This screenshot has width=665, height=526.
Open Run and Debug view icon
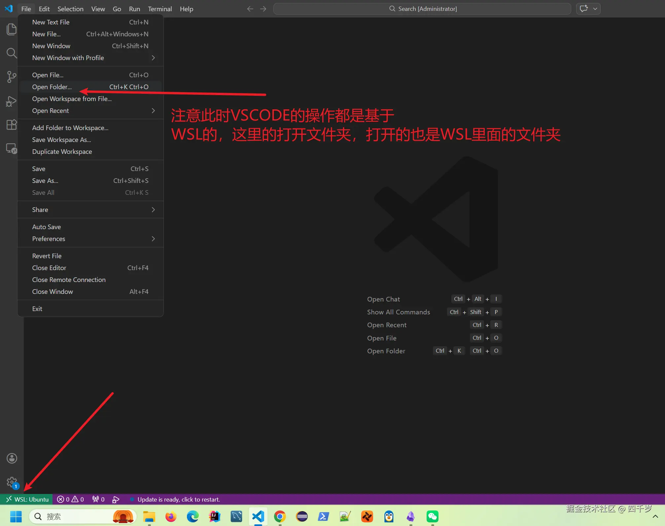pos(12,101)
